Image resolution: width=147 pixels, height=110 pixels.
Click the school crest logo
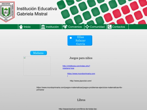pyautogui.click(x=7, y=12)
